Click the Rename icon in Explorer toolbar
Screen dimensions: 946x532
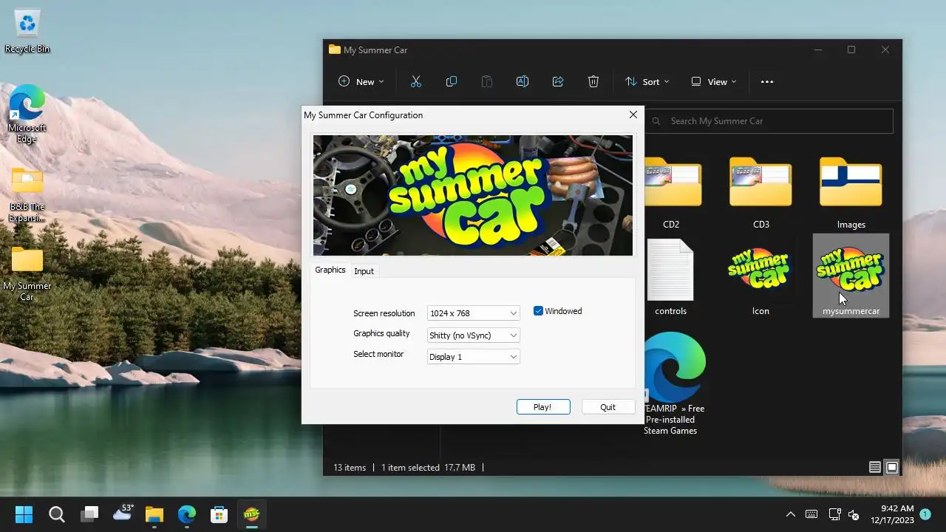pyautogui.click(x=522, y=81)
